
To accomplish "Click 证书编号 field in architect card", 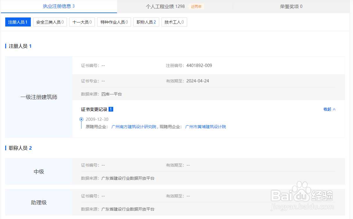I will click(x=93, y=66).
